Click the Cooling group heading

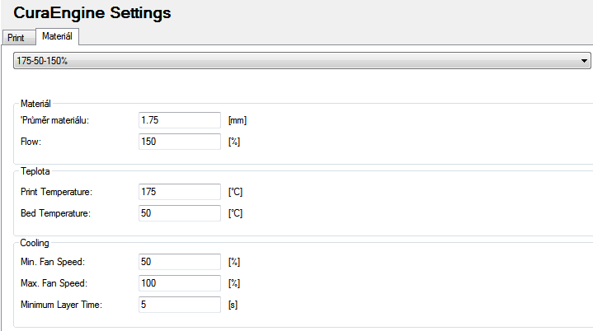tap(35, 243)
